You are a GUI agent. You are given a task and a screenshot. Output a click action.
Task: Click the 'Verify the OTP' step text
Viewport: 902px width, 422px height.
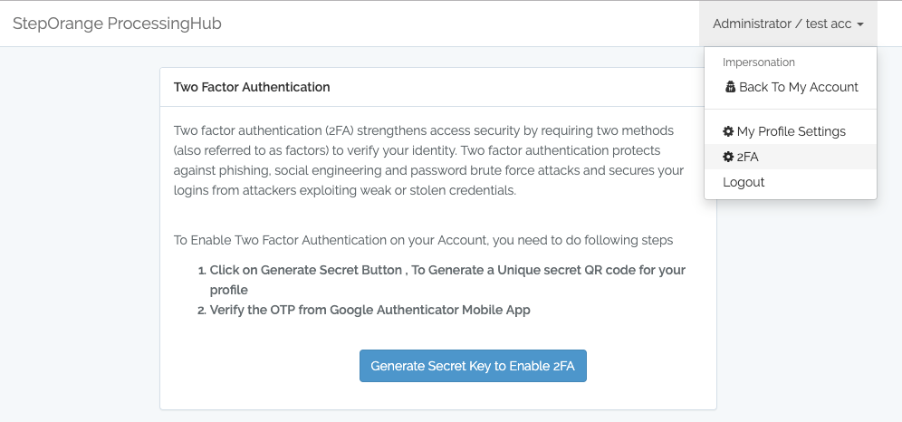coord(369,310)
